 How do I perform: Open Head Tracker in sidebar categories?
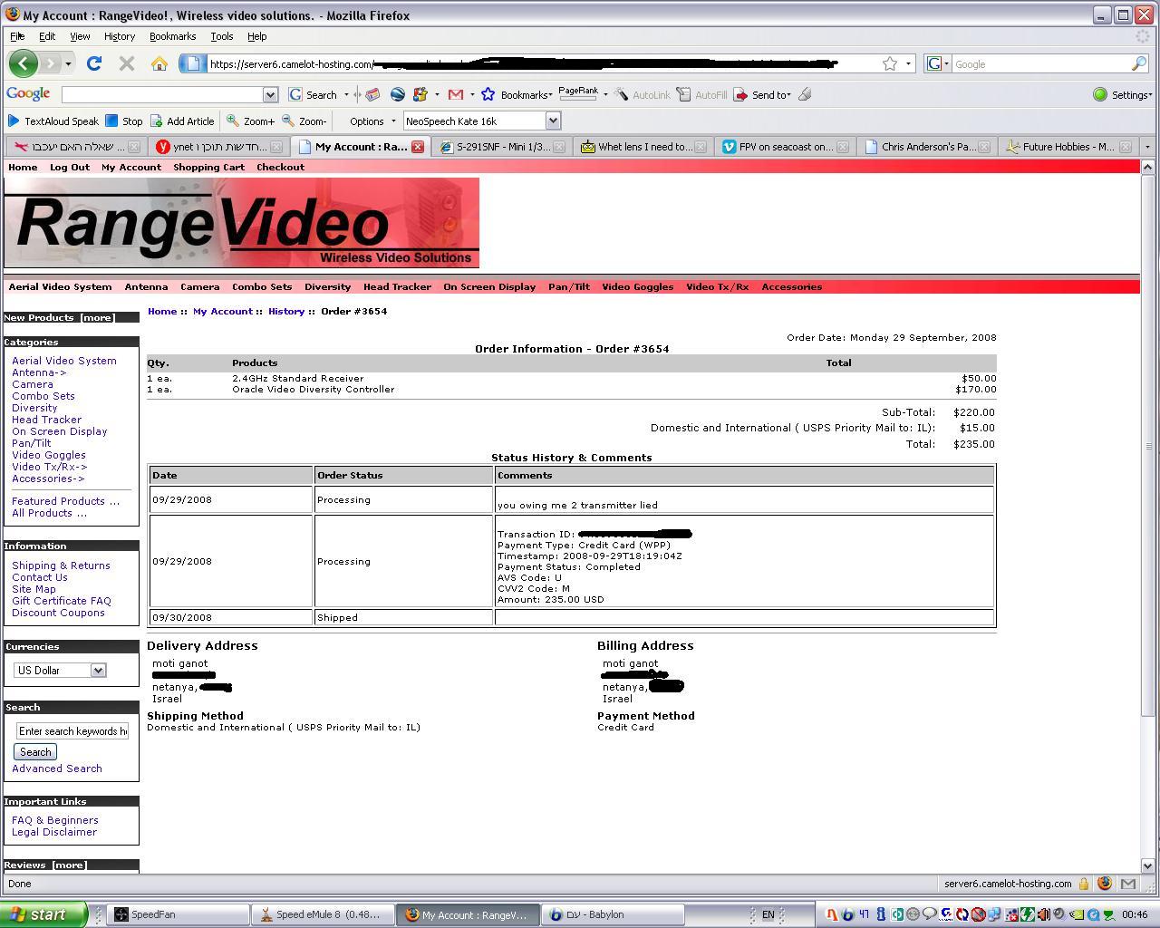(x=46, y=420)
